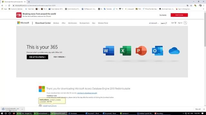Screen dimensions: 206x115
Task: Show more bookmarks with the chevron
Action: [x=203, y=9]
